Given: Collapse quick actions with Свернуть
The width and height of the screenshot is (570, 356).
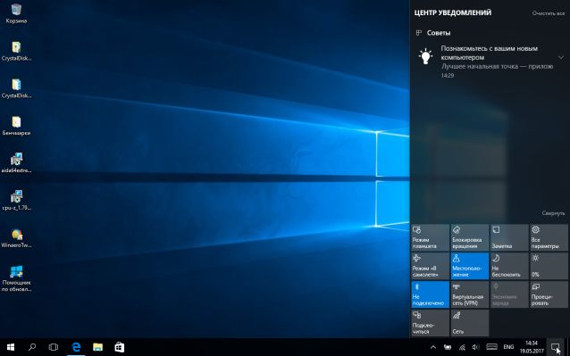Looking at the screenshot, I should pos(553,213).
